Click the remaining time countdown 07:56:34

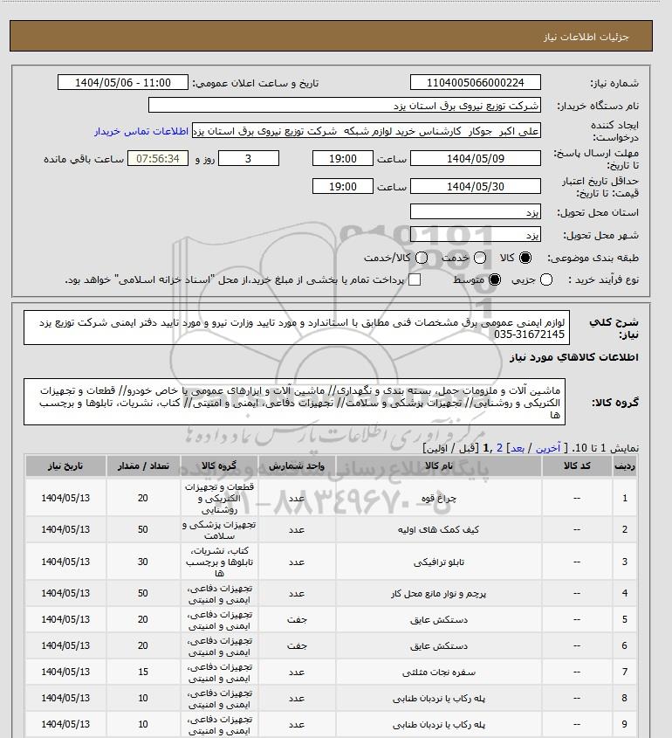point(158,158)
